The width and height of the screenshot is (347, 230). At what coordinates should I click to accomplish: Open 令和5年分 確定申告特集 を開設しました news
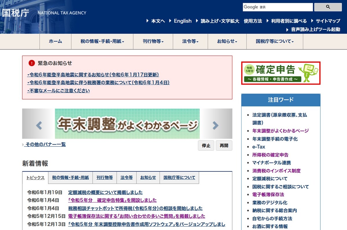click(112, 200)
